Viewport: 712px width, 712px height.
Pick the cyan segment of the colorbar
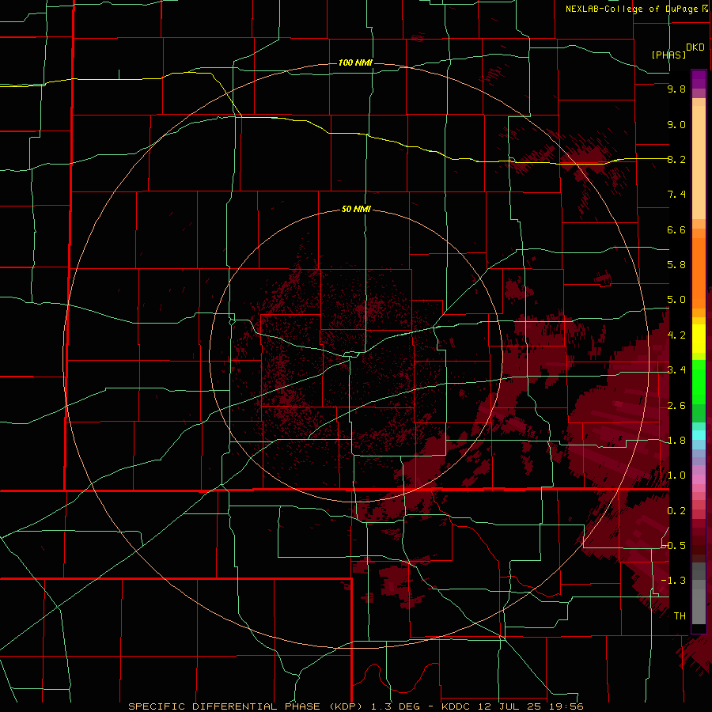(x=699, y=435)
